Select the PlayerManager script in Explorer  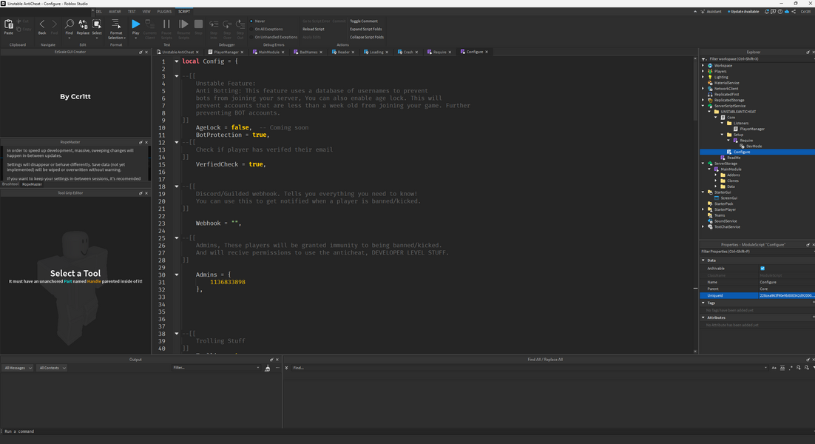[x=751, y=129]
